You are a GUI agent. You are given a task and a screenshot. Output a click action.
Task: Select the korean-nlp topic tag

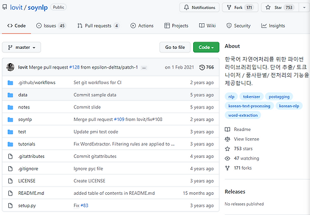pos(289,106)
